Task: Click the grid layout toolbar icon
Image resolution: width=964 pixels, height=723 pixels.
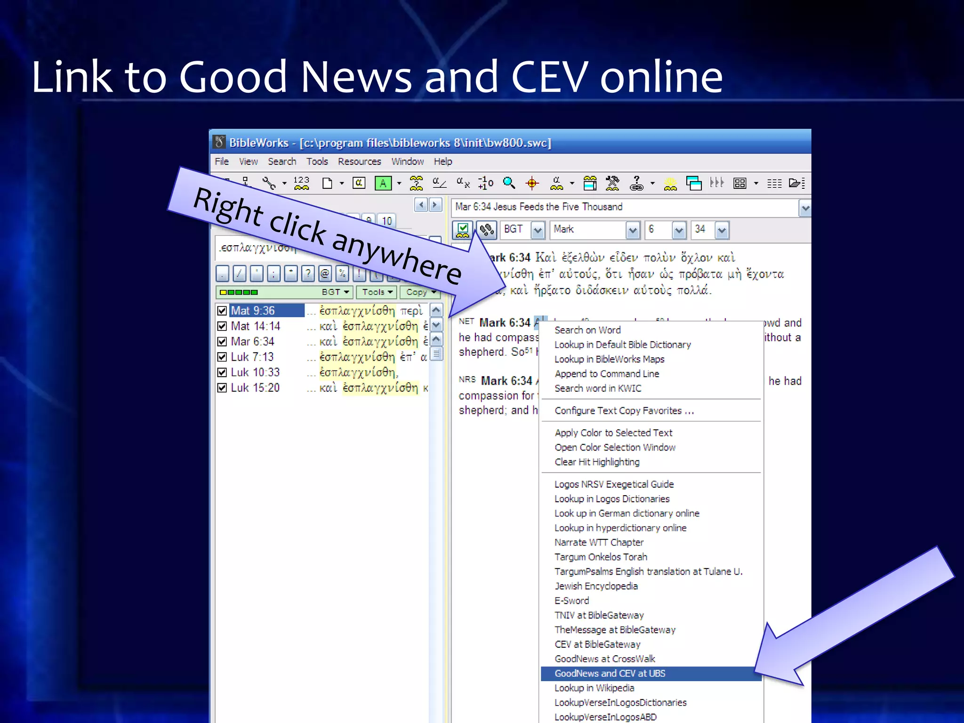Action: tap(740, 183)
